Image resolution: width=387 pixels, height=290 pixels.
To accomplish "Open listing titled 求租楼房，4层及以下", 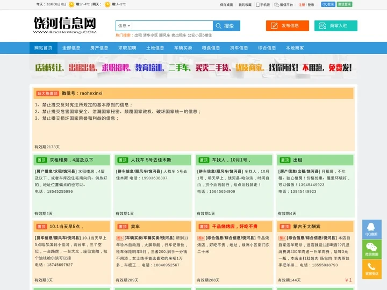I will (x=71, y=160).
